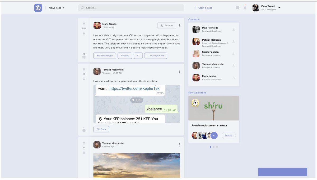Connect with Patrick Hellberg via add icon
The height and width of the screenshot is (180, 317).
pos(234,41)
